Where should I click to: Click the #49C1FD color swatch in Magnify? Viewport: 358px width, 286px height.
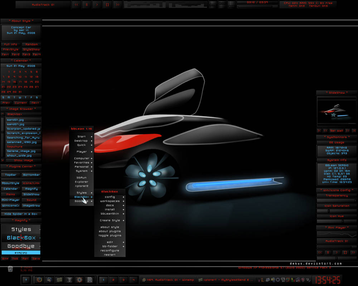(21, 253)
